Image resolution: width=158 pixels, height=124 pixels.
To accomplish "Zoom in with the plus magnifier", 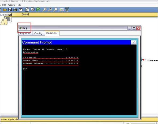I will [x=44, y=10].
